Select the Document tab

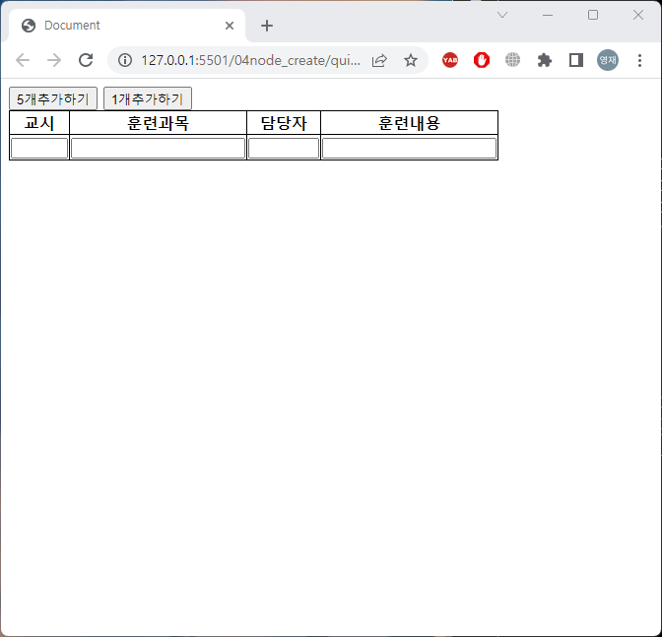pyautogui.click(x=127, y=26)
